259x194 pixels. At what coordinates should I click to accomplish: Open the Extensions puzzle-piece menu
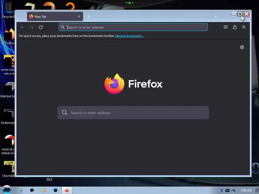click(235, 27)
